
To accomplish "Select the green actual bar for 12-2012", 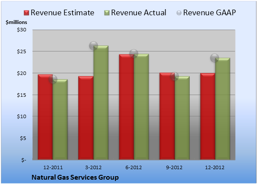I will pos(222,109).
